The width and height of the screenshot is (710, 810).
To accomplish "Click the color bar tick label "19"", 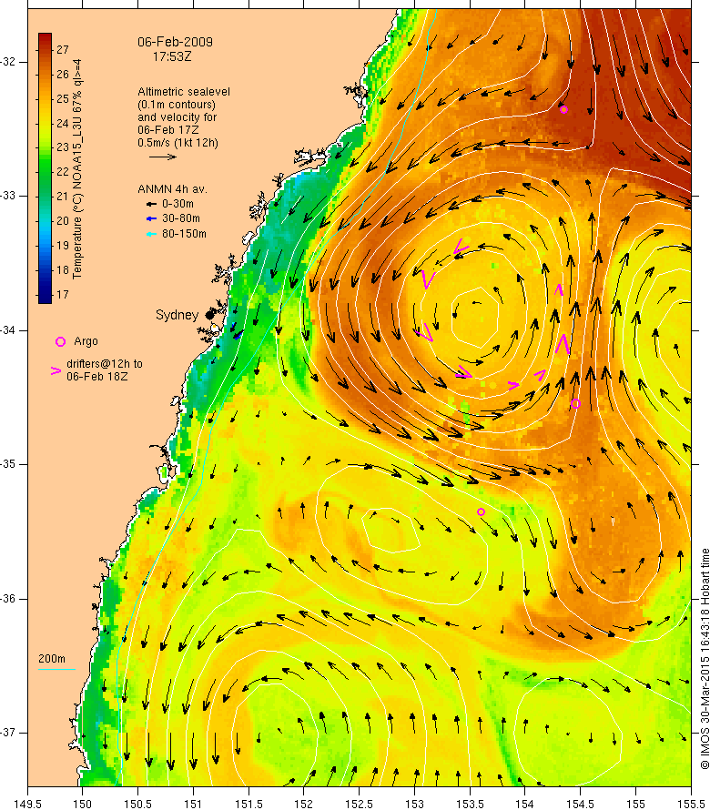I will (63, 246).
